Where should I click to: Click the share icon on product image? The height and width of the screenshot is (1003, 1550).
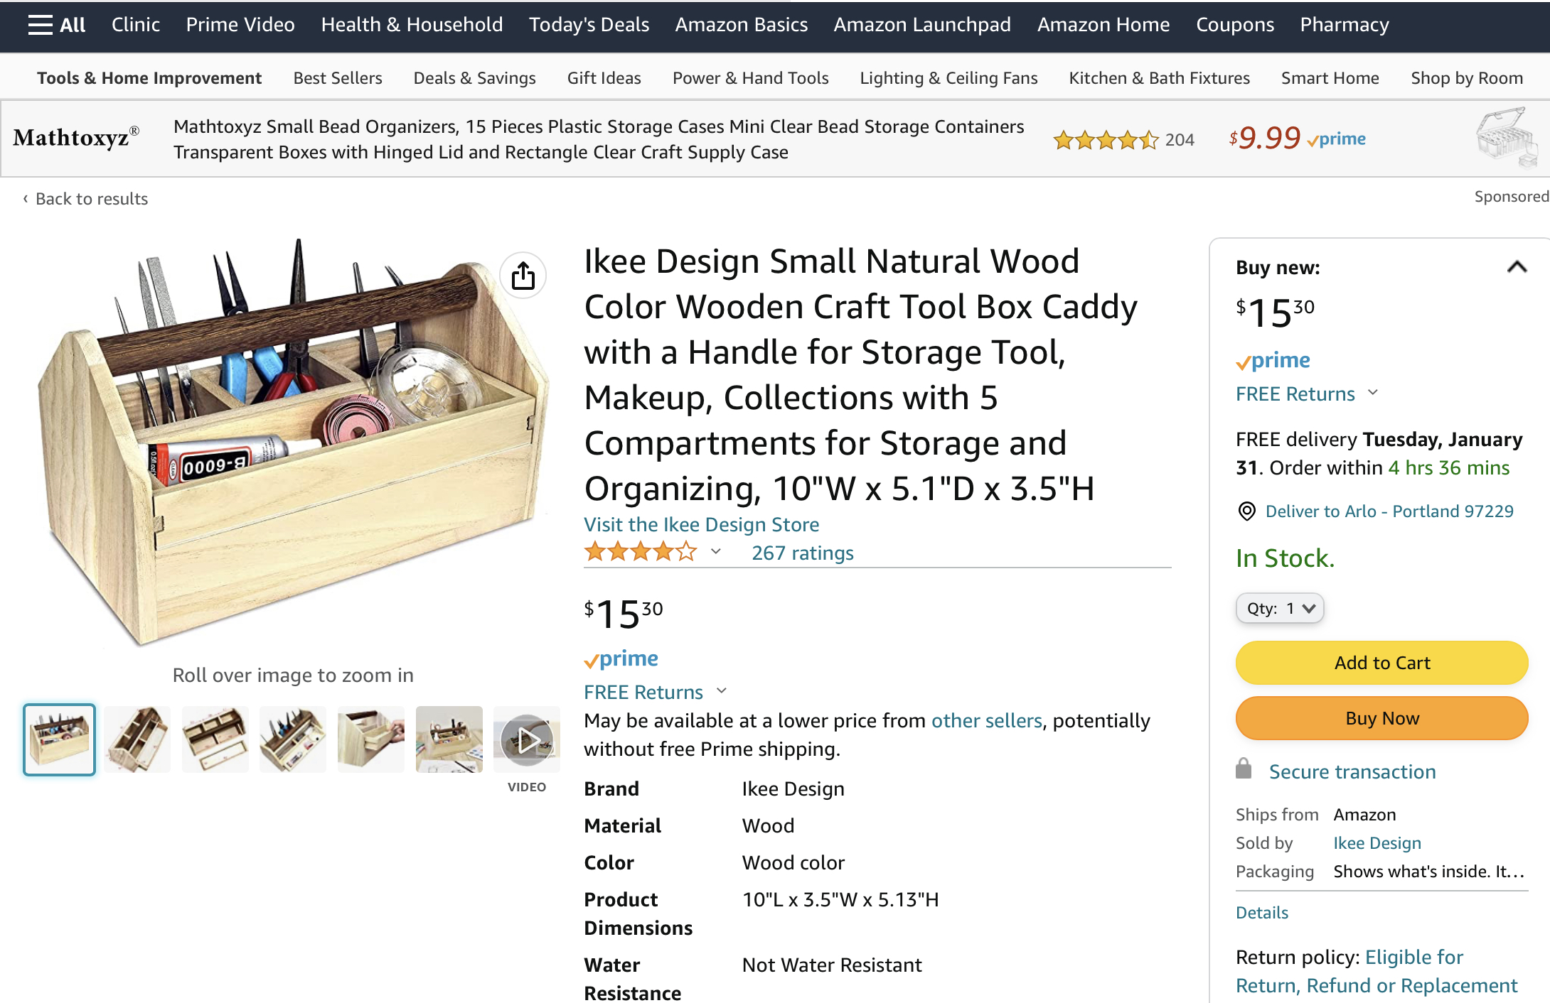coord(523,276)
